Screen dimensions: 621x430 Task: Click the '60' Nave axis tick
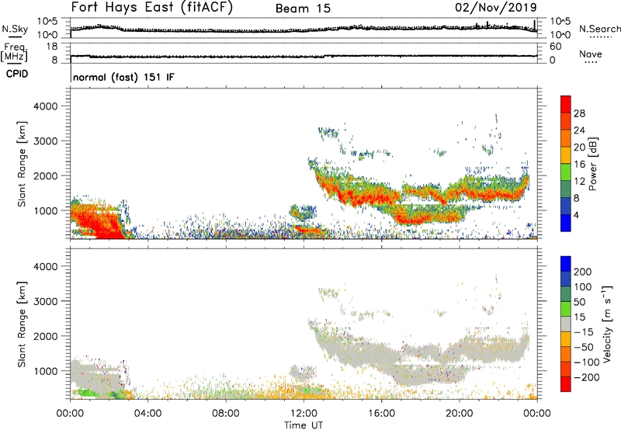click(x=555, y=47)
